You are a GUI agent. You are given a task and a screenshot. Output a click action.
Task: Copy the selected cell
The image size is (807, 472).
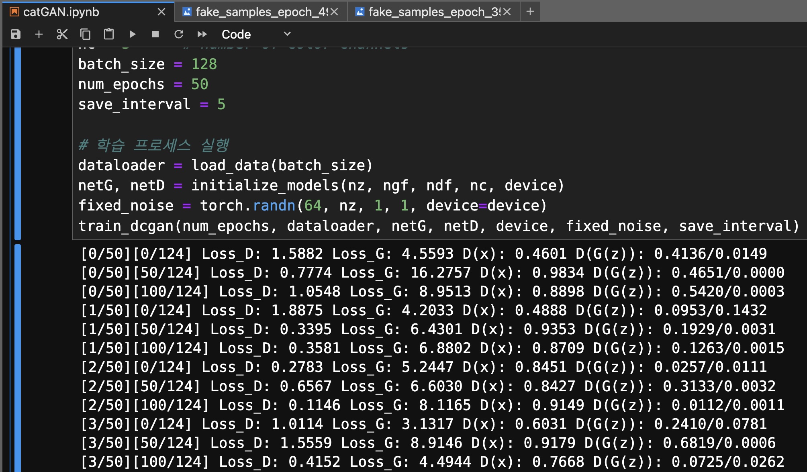click(x=85, y=35)
